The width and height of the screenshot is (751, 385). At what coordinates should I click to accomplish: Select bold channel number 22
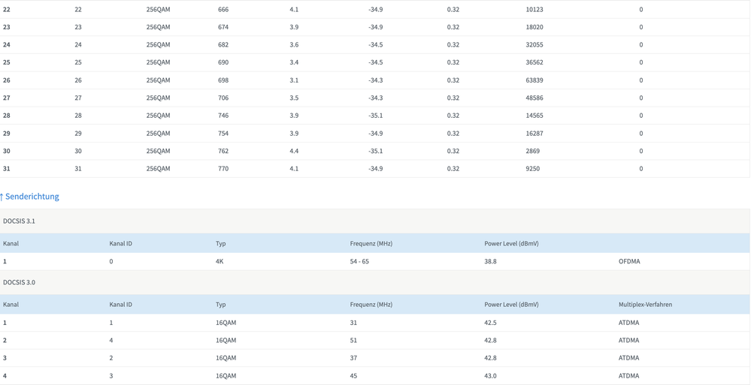click(7, 10)
